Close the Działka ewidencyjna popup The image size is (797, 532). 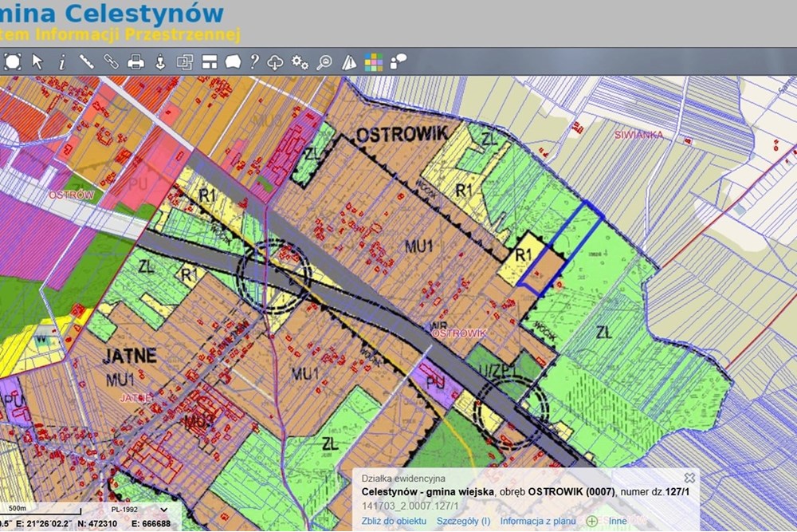(x=691, y=477)
